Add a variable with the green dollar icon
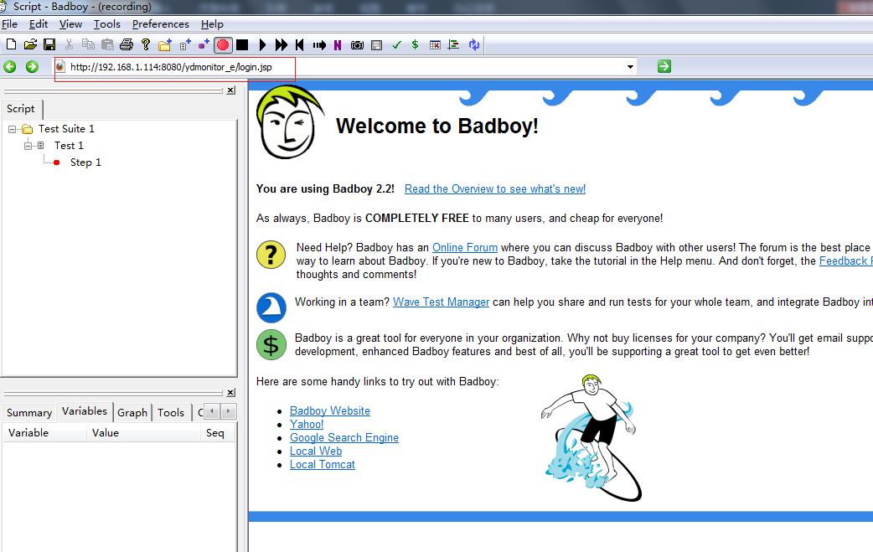This screenshot has height=552, width=873. tap(415, 44)
